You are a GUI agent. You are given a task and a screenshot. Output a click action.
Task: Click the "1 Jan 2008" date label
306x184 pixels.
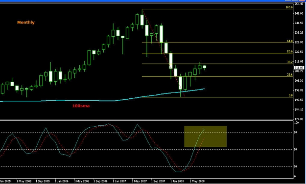178,181
